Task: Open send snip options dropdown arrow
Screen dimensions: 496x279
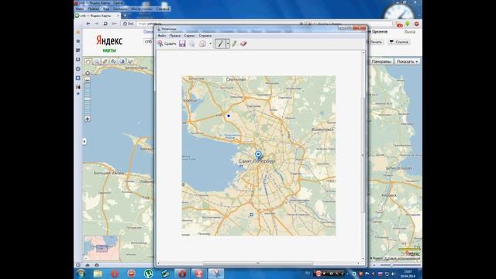Action: coord(210,43)
